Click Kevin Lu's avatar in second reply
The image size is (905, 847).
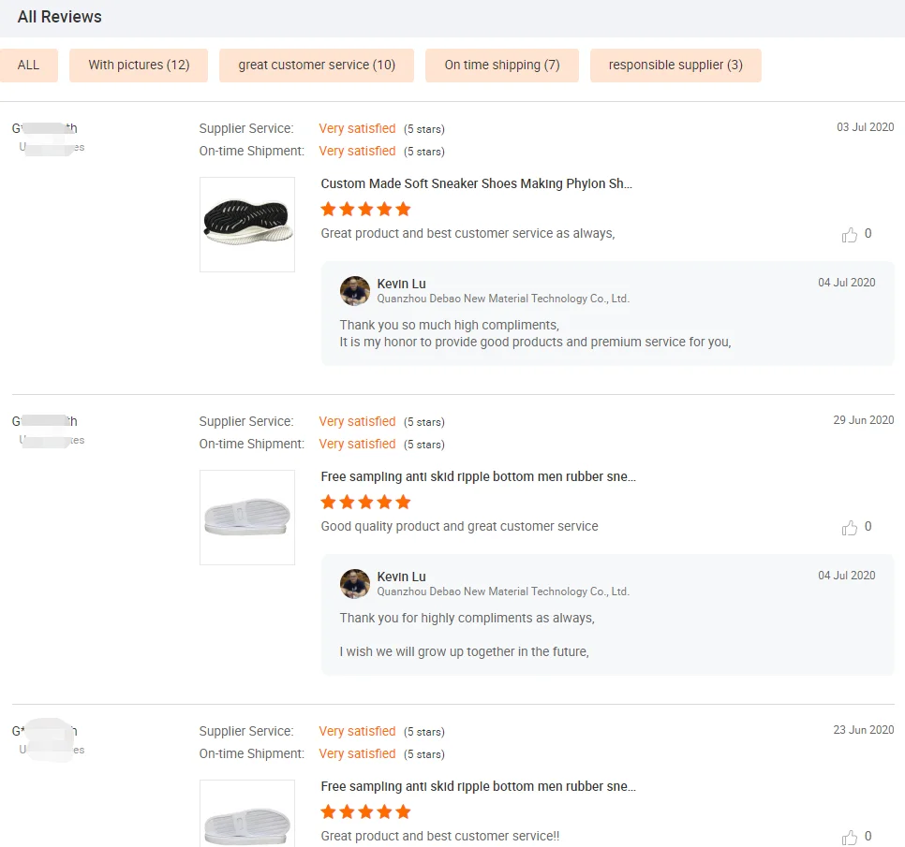tap(355, 584)
